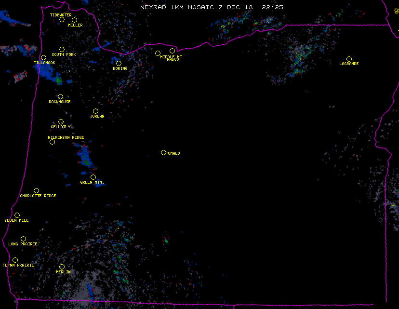Screen dimensions: 399x309
Task: Click the South Fork station marker
Action: coord(62,49)
